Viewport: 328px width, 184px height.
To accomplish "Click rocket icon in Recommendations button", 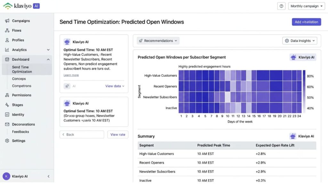I will coord(141,41).
